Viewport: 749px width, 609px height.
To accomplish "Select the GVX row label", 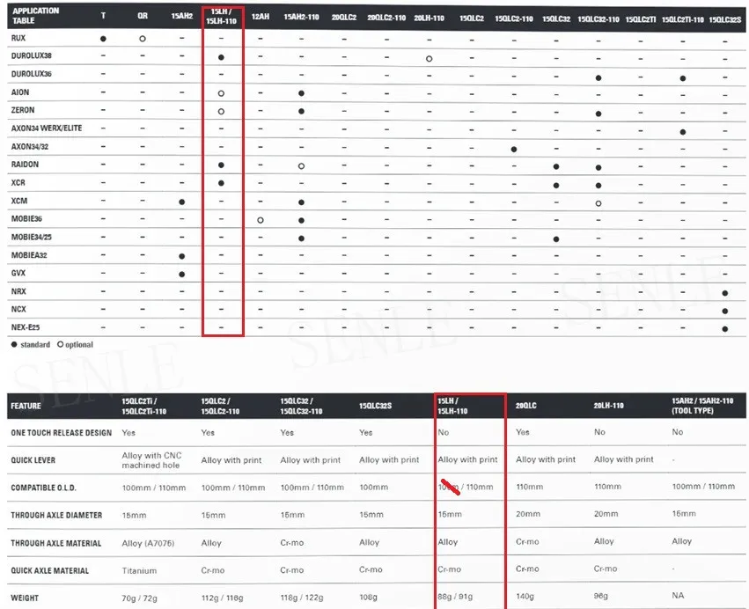I will point(18,273).
